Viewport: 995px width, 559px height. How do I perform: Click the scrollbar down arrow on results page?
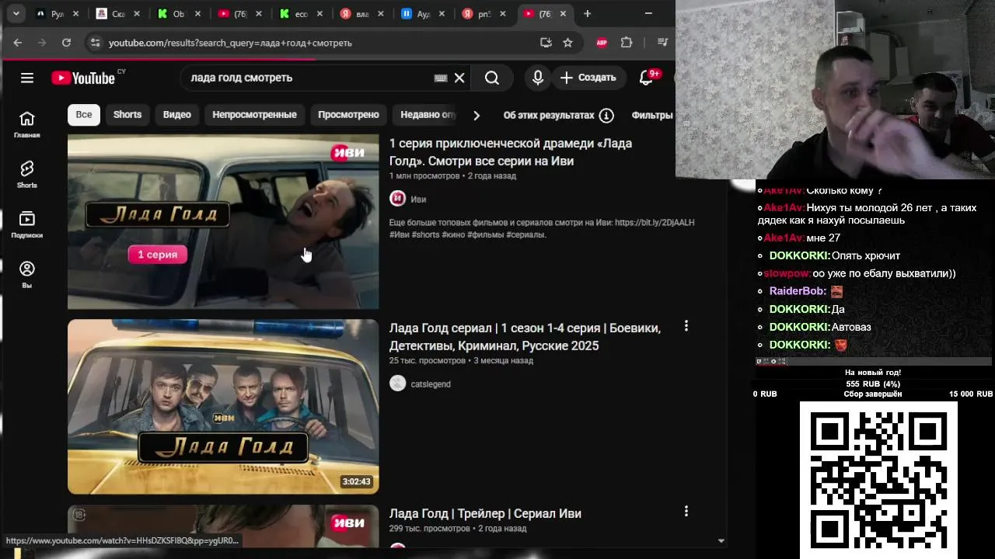[x=721, y=541]
